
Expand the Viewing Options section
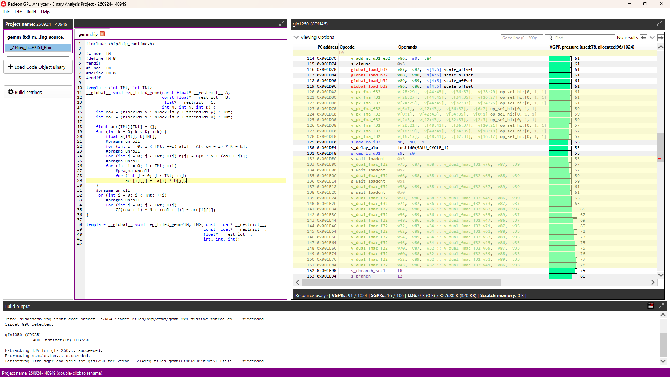[296, 37]
